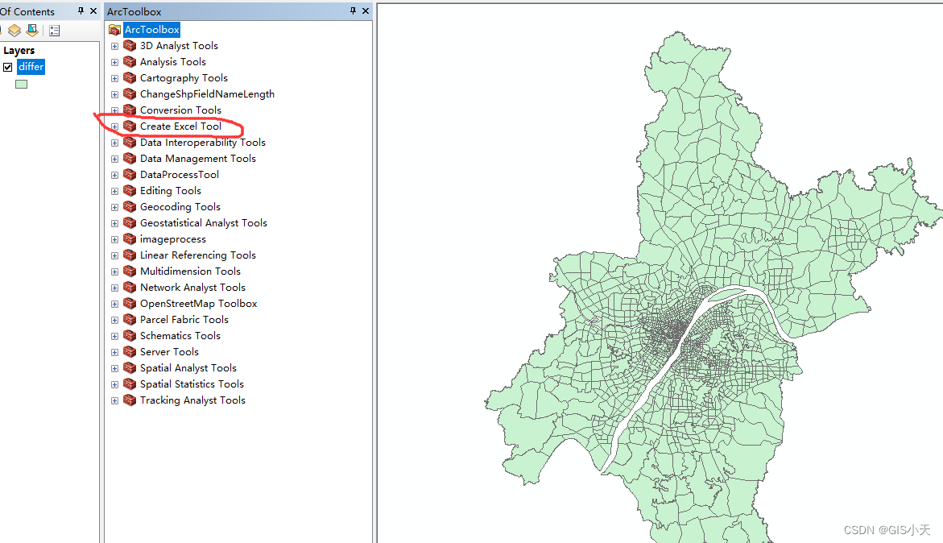Click the Tracking Analyst Tools entry
943x543 pixels.
coord(193,400)
